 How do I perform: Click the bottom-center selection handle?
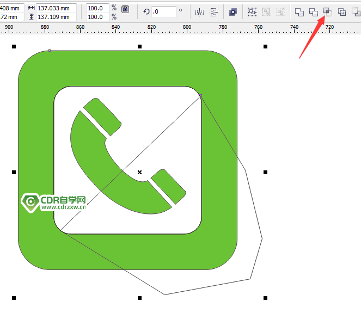139,298
